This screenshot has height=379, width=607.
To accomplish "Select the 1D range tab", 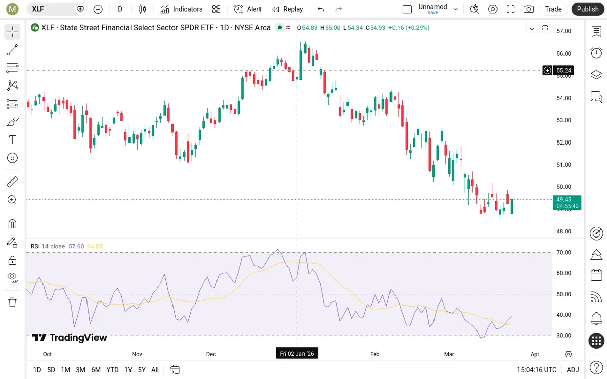I will 37,370.
